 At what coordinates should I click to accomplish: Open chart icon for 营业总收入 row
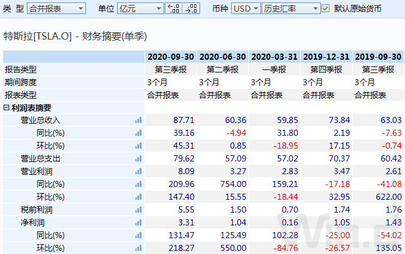[x=138, y=120]
